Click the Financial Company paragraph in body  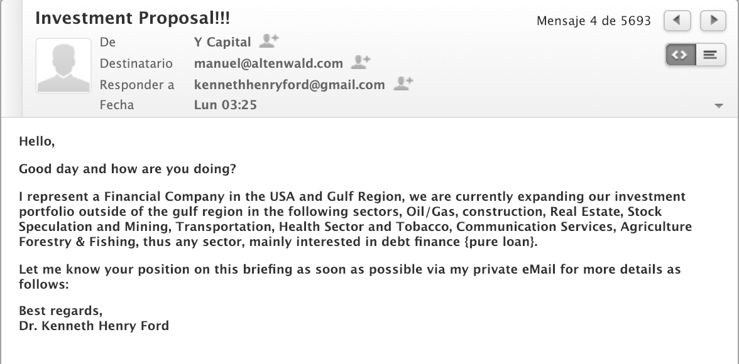tap(356, 219)
